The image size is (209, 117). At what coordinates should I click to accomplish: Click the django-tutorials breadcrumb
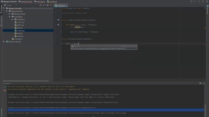click(x=9, y=2)
